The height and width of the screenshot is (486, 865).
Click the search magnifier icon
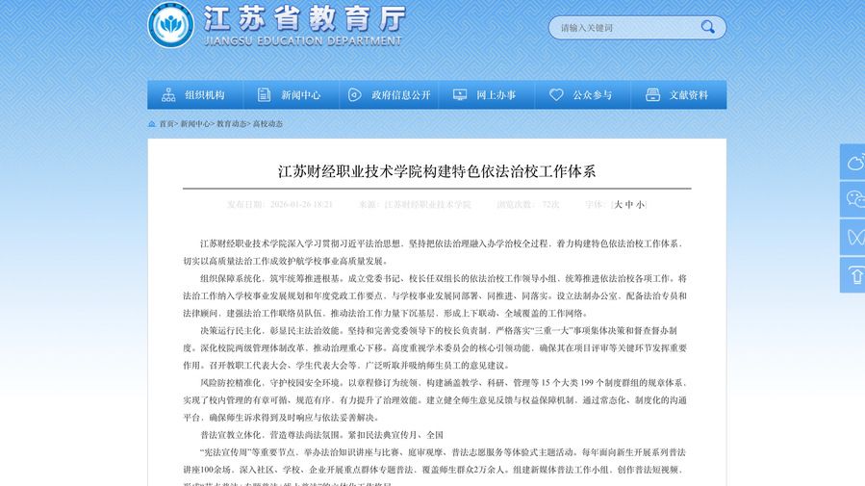click(x=708, y=27)
